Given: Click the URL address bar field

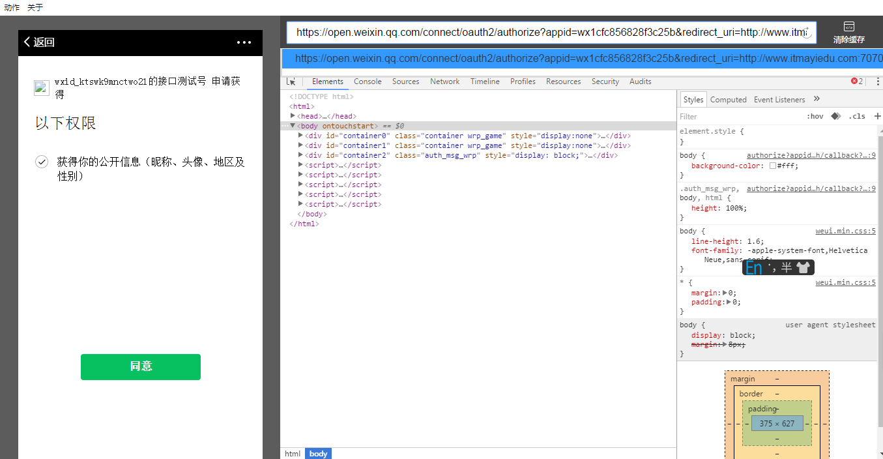Looking at the screenshot, I should pyautogui.click(x=551, y=32).
